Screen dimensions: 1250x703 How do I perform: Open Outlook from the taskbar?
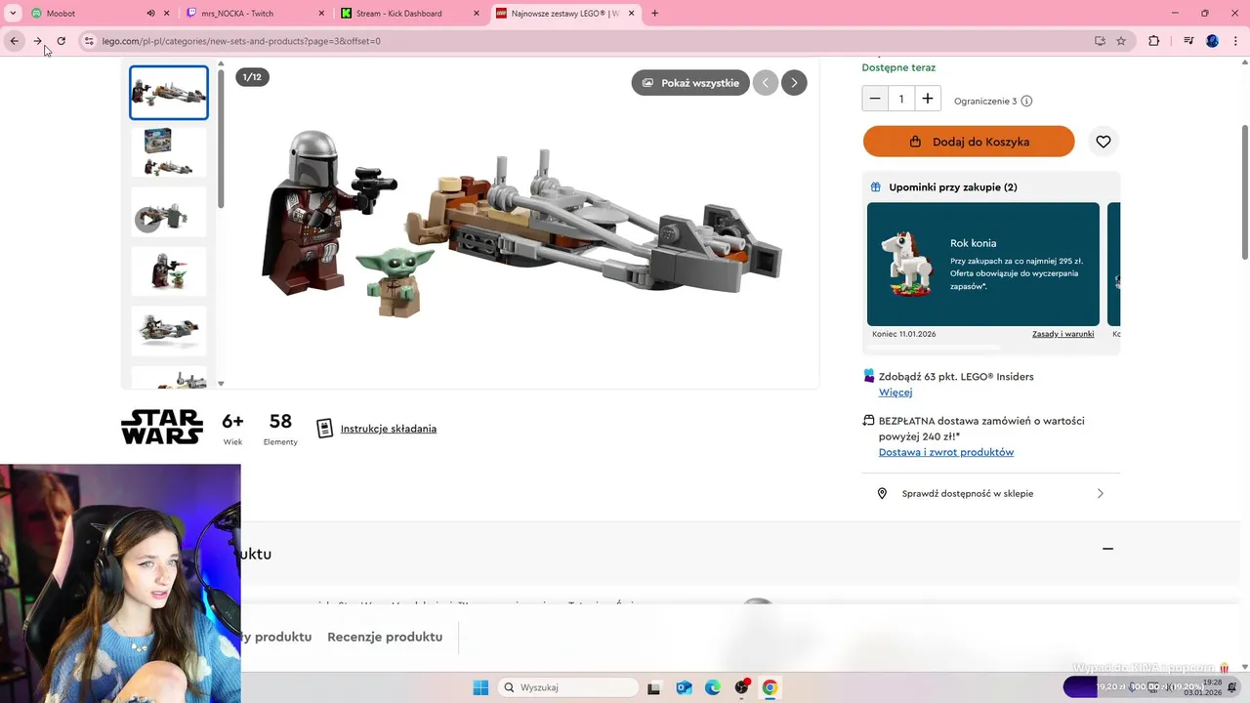coord(684,687)
